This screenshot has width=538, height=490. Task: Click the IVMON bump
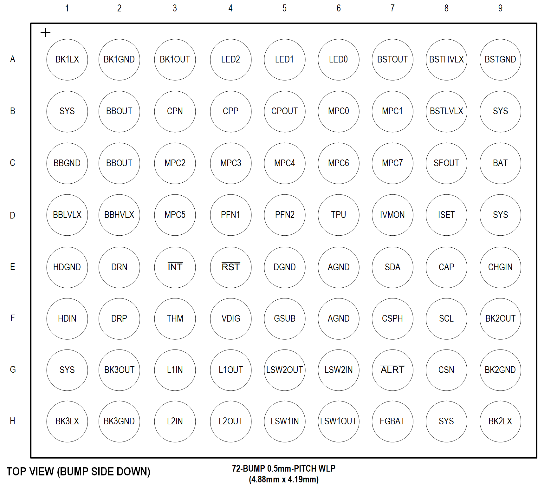[392, 215]
